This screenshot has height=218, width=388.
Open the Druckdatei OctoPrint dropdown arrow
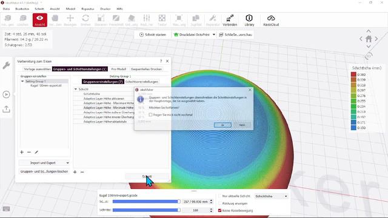pyautogui.click(x=214, y=35)
